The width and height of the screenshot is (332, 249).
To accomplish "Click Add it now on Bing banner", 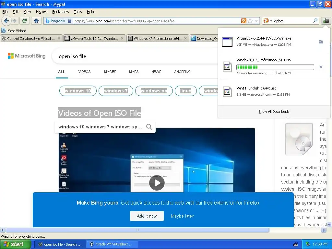I will [147, 216].
